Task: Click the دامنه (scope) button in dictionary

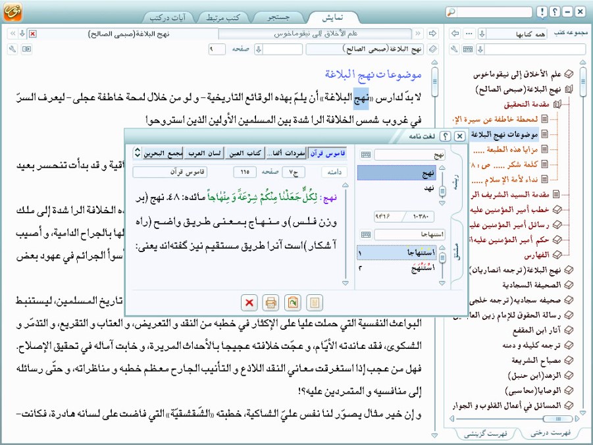Action: click(335, 172)
